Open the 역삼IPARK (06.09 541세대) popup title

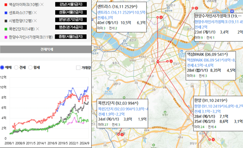[x=207, y=54]
